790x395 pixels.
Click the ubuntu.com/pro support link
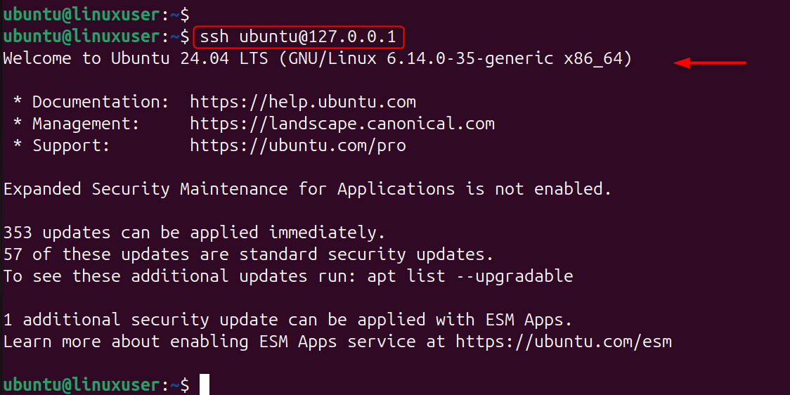pyautogui.click(x=298, y=145)
